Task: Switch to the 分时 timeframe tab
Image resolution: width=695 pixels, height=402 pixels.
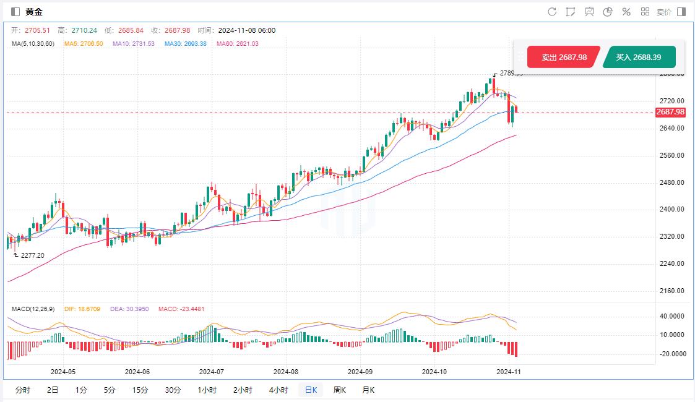Action: pyautogui.click(x=22, y=390)
